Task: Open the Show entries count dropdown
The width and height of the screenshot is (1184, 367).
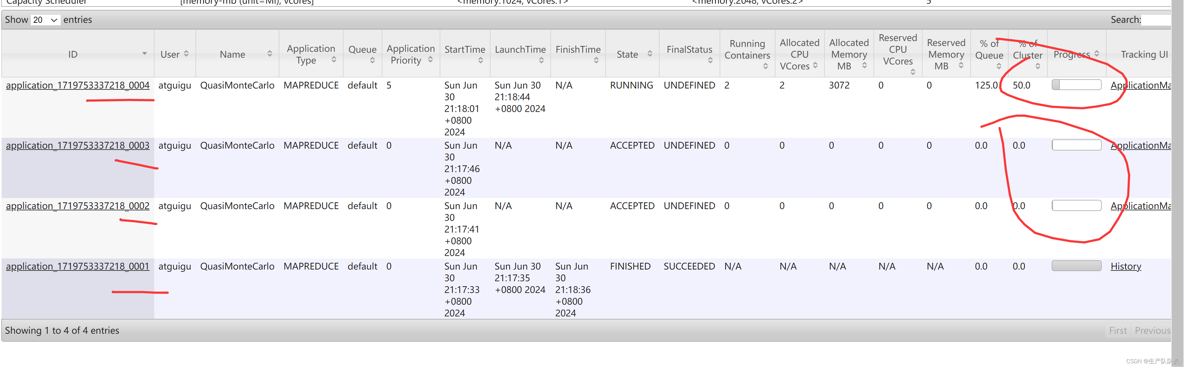Action: (x=46, y=20)
